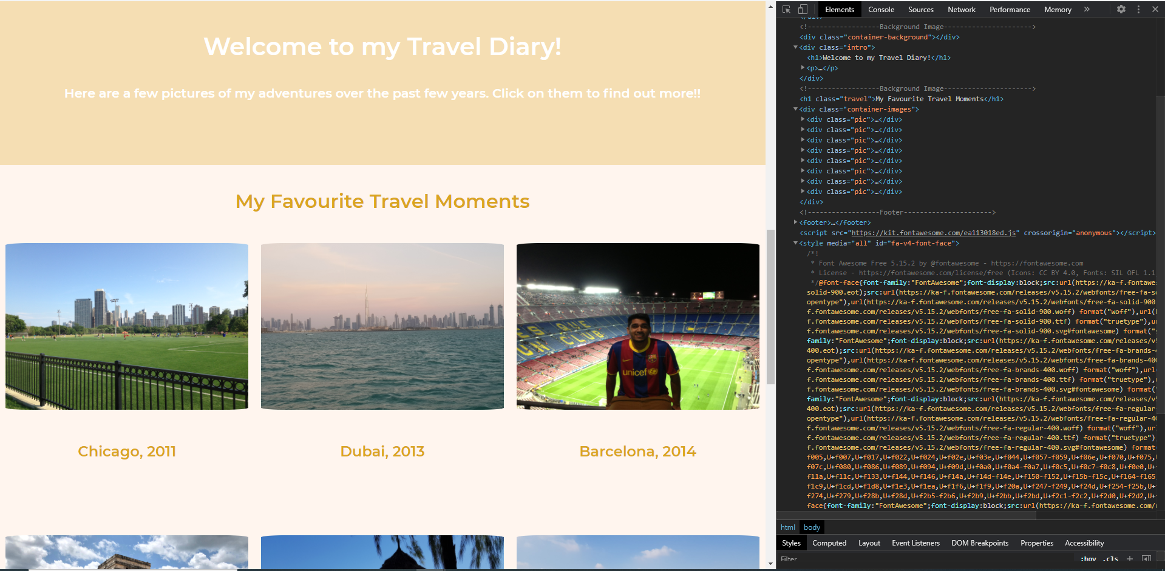Open the Event Listeners pane tab

915,543
